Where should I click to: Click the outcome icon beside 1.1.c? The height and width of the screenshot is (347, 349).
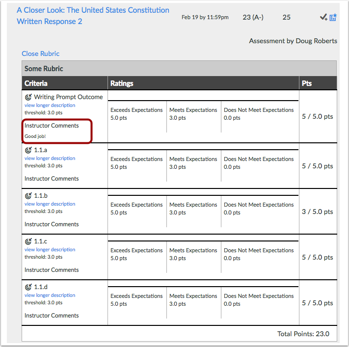click(x=28, y=241)
